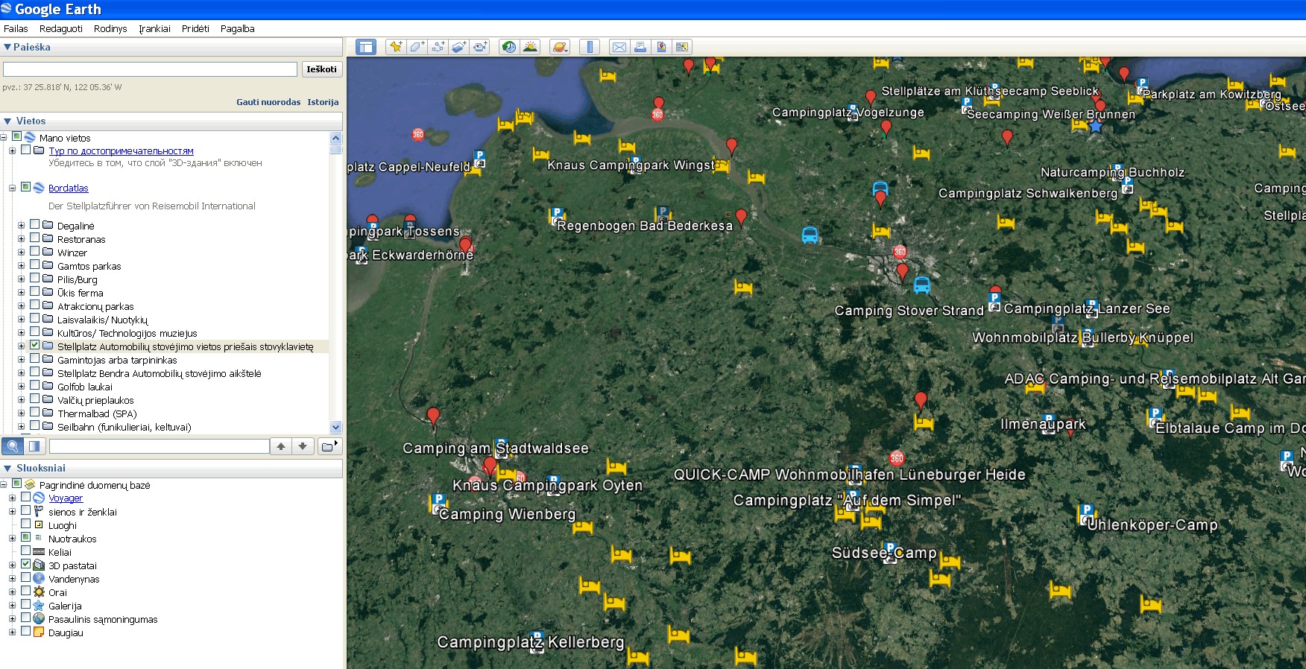Image resolution: width=1306 pixels, height=669 pixels.
Task: Print the current view icon
Action: [640, 47]
